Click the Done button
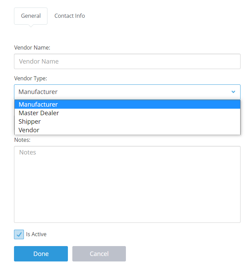 click(41, 254)
